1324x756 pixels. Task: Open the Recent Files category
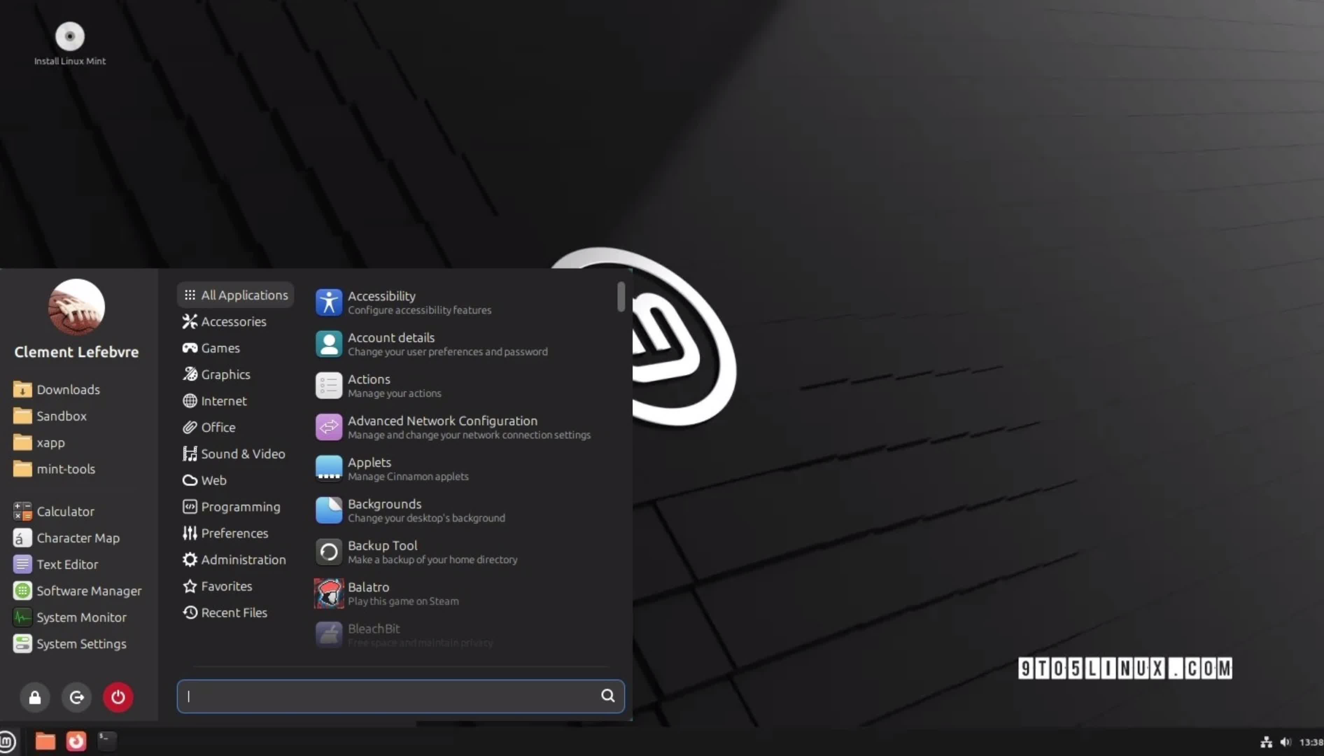(x=234, y=613)
